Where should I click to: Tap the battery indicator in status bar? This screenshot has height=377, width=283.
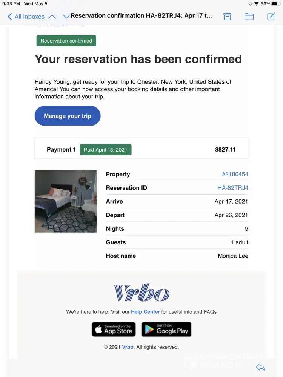[x=276, y=4]
